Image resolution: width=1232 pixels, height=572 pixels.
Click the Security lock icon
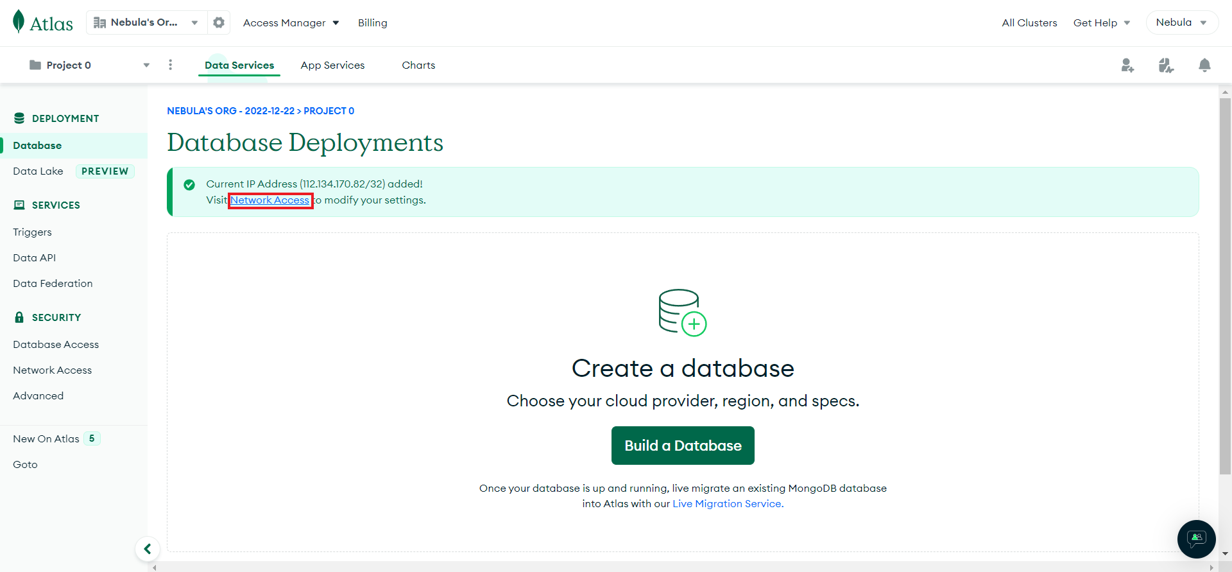(x=19, y=317)
